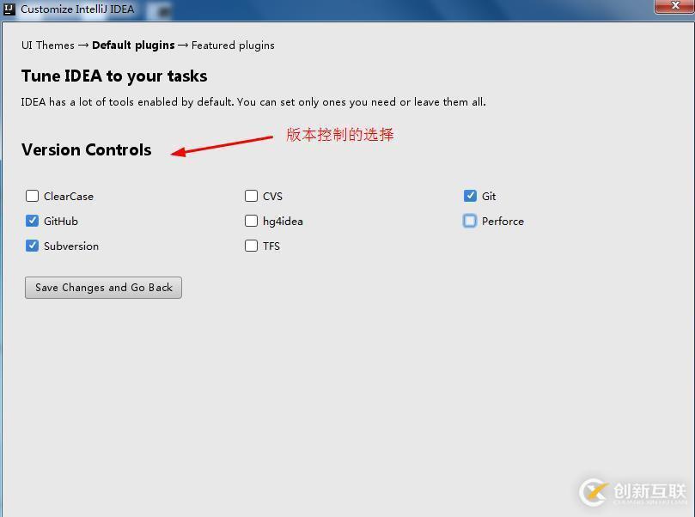Click the Customize IntelliJ IDEA title text
The height and width of the screenshot is (517, 695).
click(77, 9)
